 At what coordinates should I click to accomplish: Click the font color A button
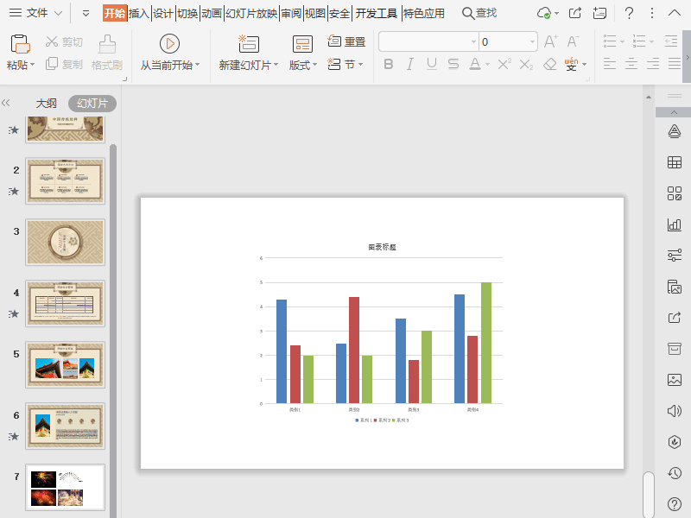pyautogui.click(x=474, y=65)
